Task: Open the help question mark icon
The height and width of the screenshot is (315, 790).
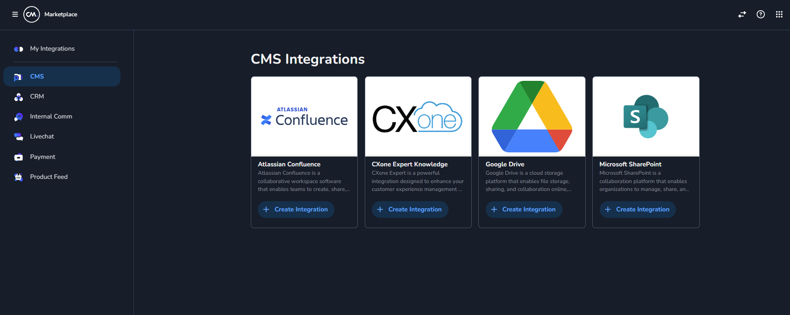Action: pos(761,14)
